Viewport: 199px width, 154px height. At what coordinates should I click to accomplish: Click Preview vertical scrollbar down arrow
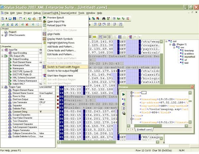coord(190,122)
